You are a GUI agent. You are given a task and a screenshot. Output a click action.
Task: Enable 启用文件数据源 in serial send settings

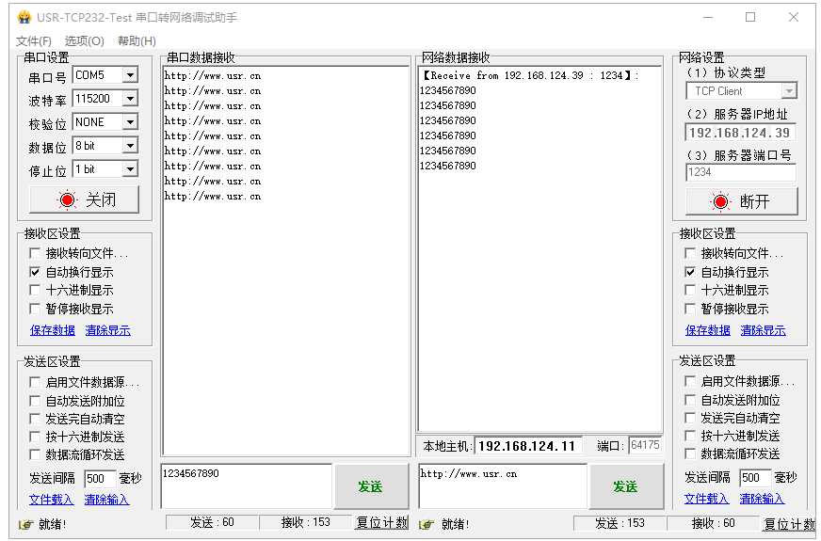click(35, 383)
